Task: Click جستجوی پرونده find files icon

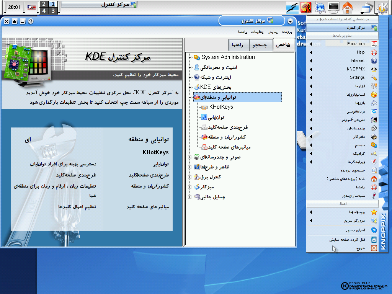Action: coord(374,170)
